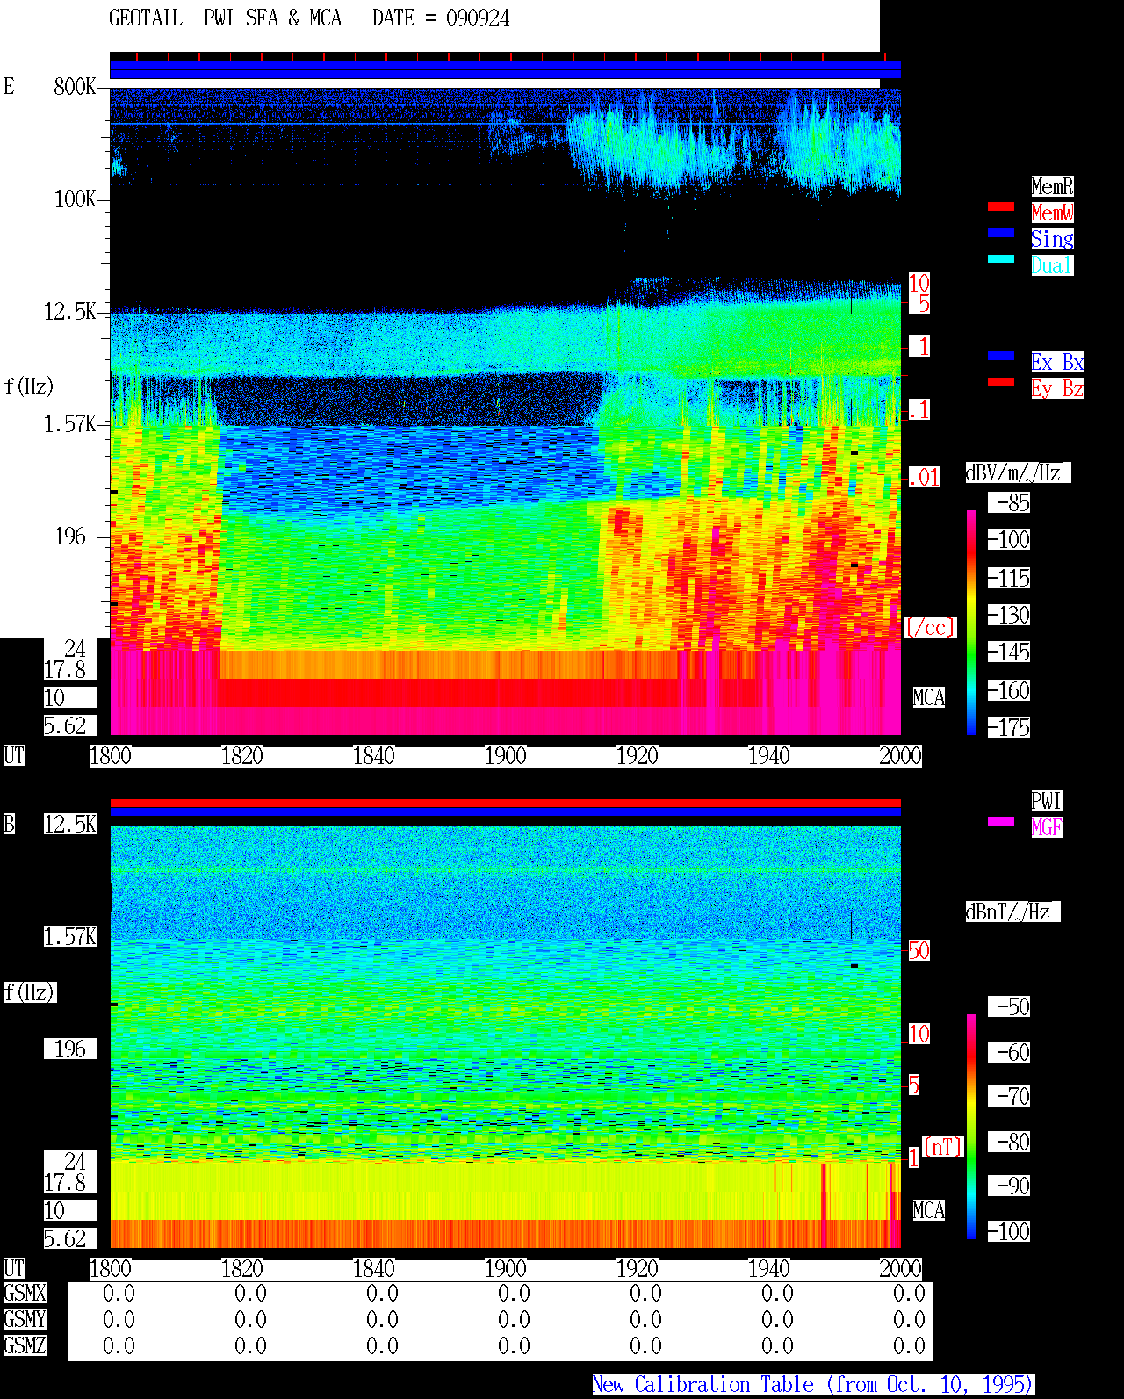Click the magenta MGF legend swatch

click(1001, 821)
